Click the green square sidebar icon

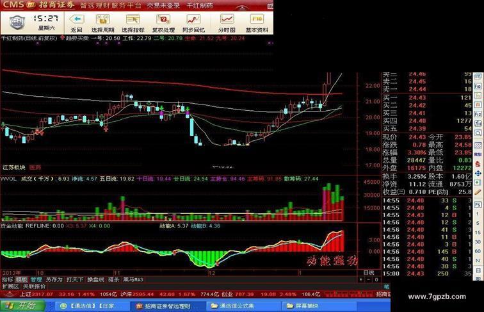[478, 183]
